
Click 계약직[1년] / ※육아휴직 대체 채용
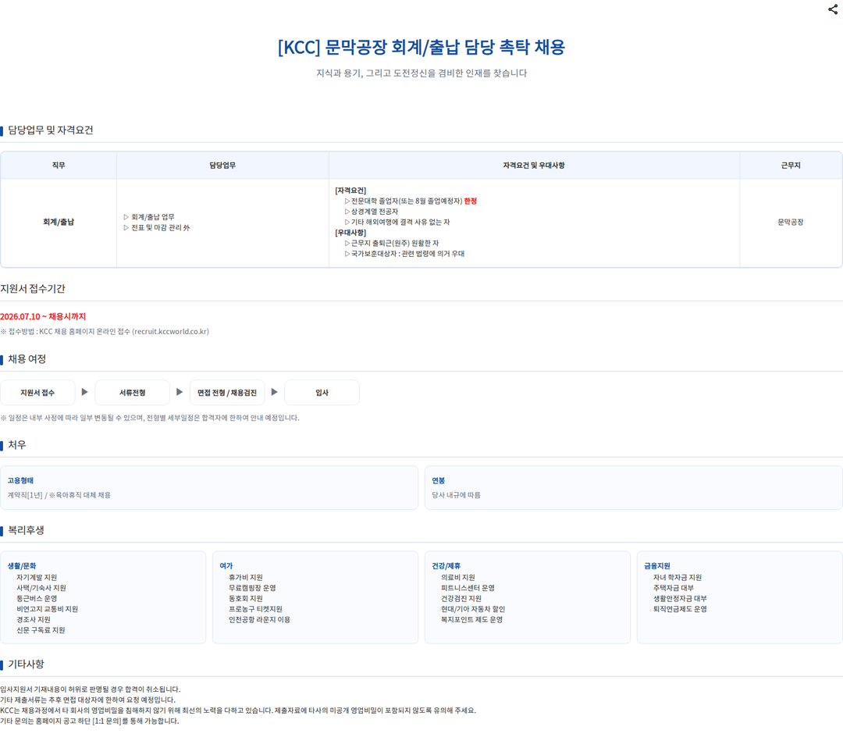point(59,495)
